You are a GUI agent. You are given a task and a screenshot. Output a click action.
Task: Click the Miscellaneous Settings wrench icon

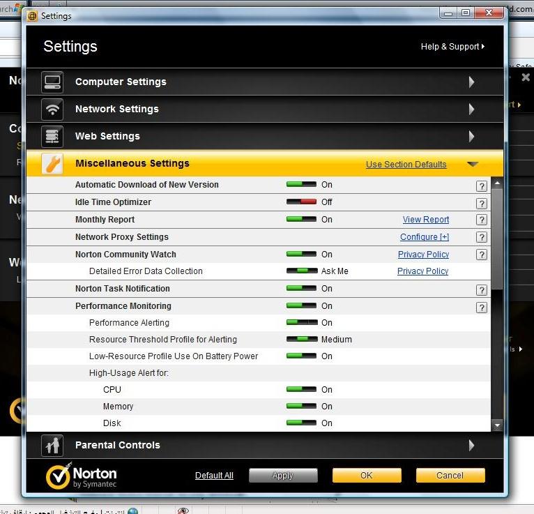(52, 163)
